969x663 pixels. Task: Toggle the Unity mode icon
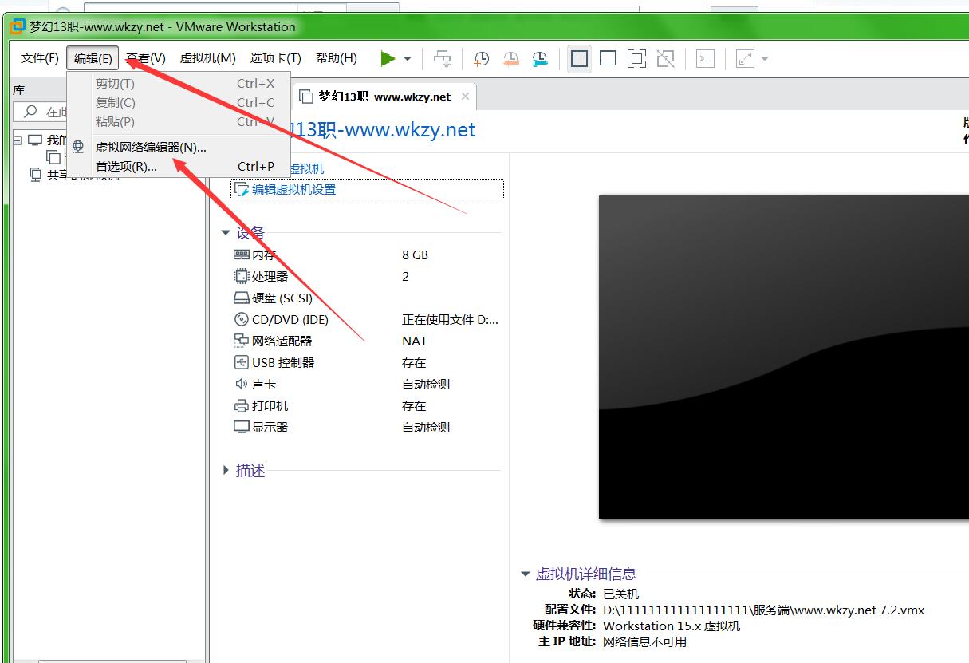(x=665, y=58)
